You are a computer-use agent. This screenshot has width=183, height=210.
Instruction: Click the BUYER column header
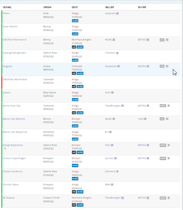(x=142, y=7)
